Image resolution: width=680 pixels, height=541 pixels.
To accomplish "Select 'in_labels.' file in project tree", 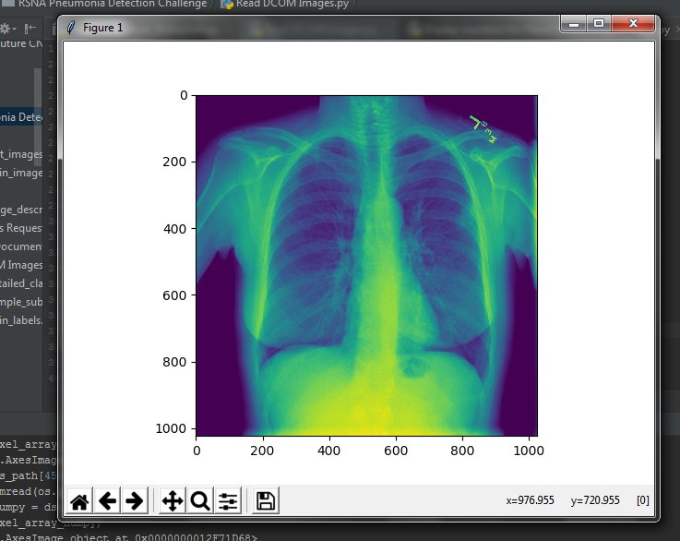I will (21, 320).
